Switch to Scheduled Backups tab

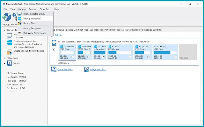tap(151, 30)
